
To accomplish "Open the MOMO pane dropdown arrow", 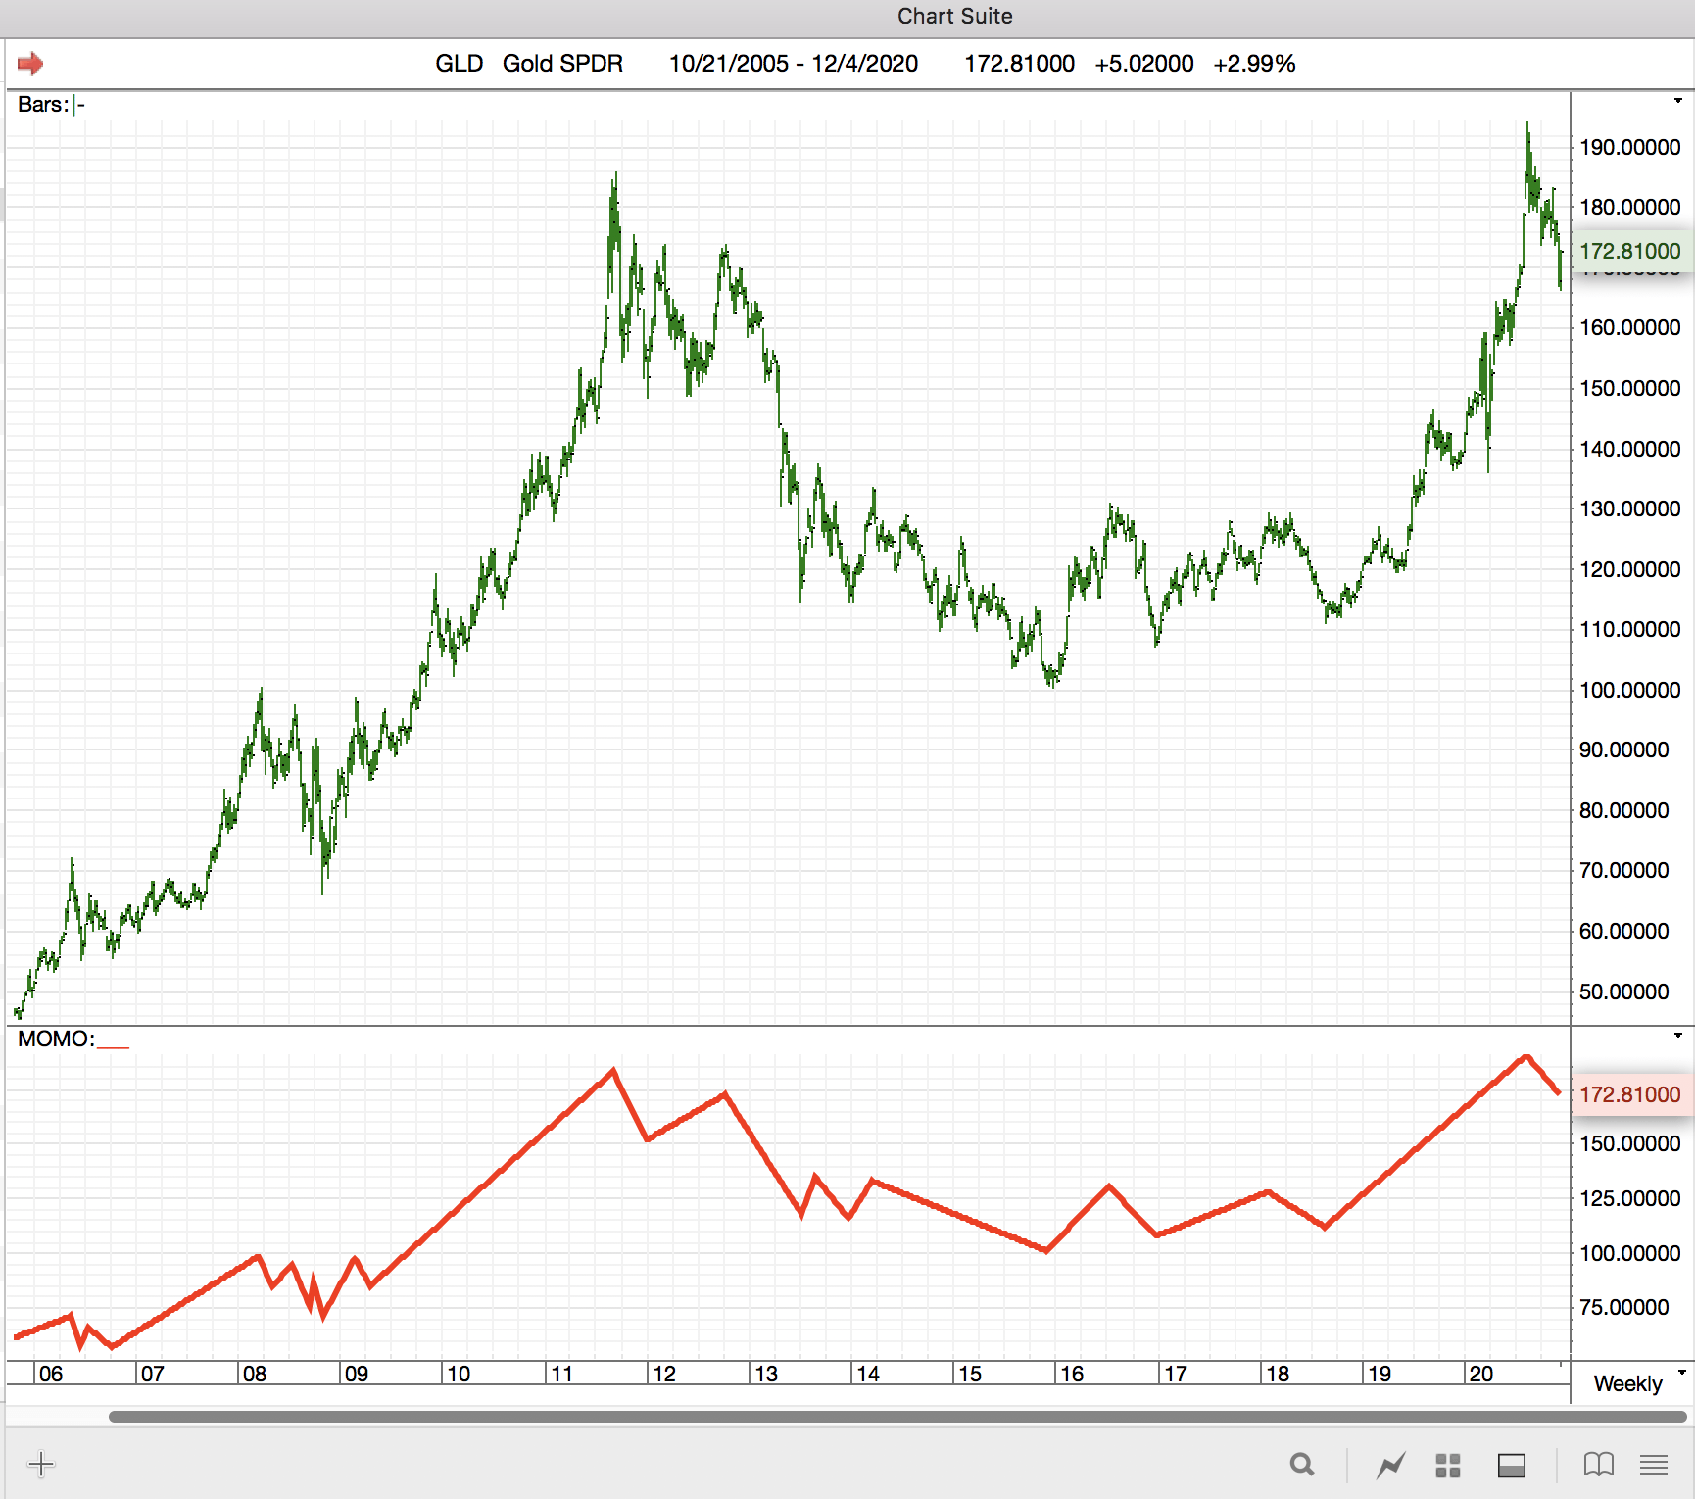I will [1677, 1036].
